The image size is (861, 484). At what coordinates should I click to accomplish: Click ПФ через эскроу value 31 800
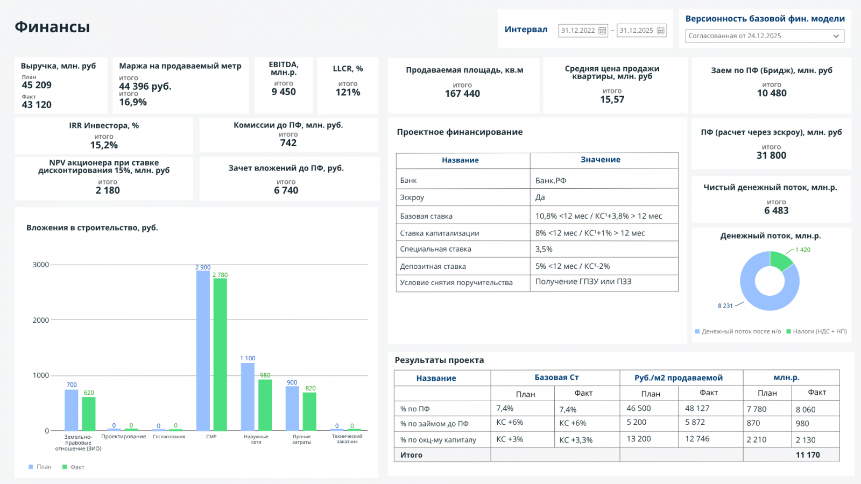(x=771, y=155)
